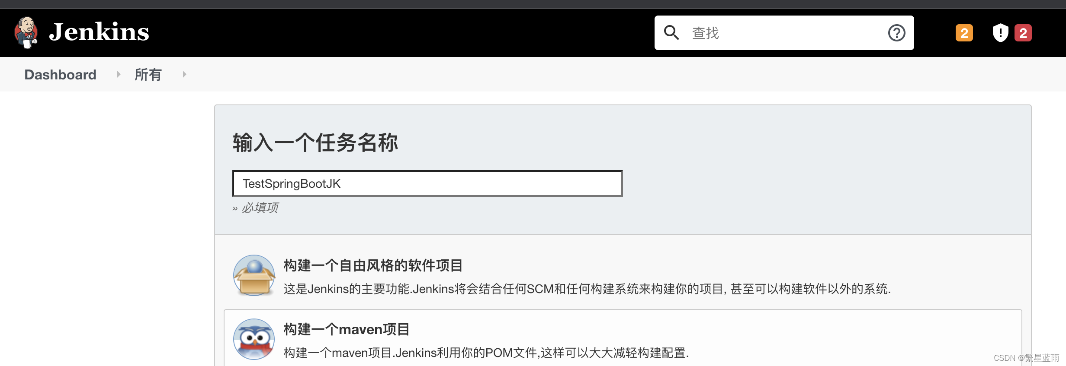Click the security shield warning icon
Viewport: 1066px width, 366px height.
pos(1000,33)
